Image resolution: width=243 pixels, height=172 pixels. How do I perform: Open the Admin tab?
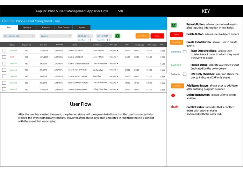click(81, 28)
